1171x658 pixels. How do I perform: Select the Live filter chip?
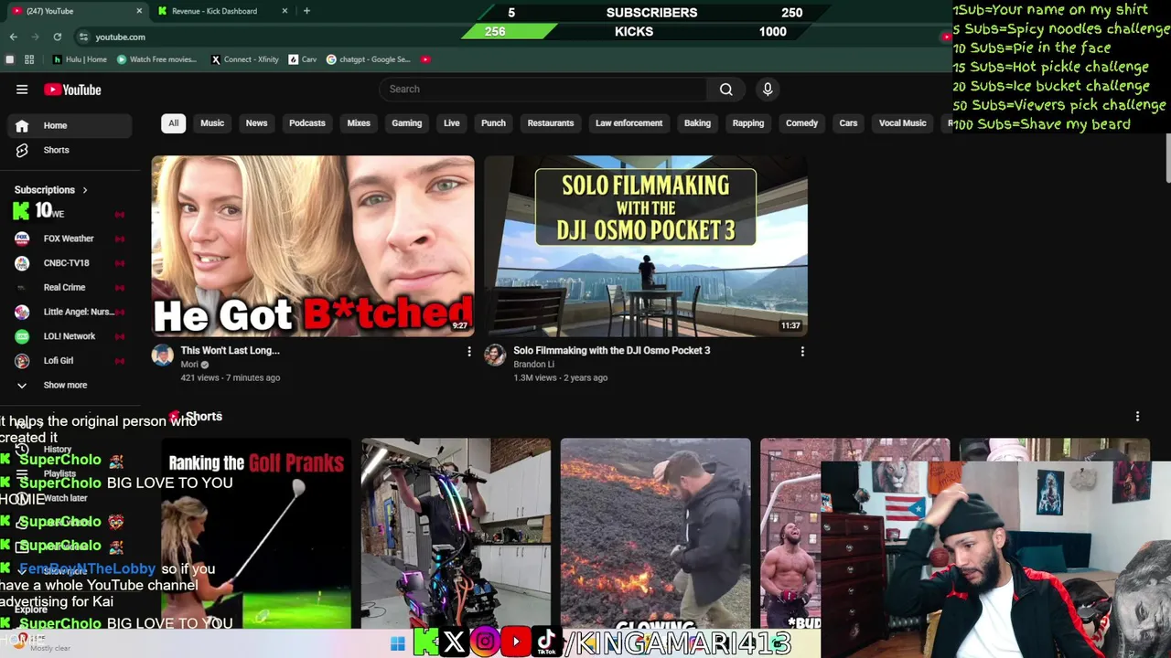click(x=452, y=123)
